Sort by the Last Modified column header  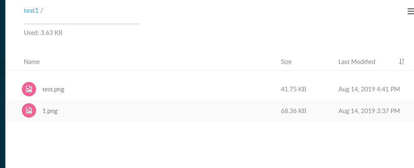coord(356,62)
